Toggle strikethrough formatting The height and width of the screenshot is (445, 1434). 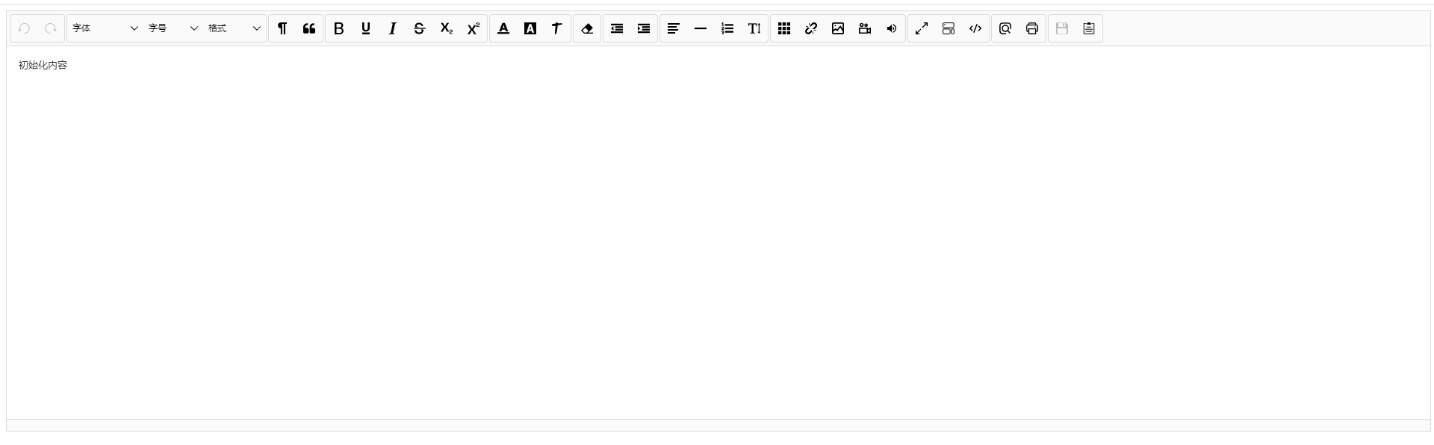coord(420,28)
